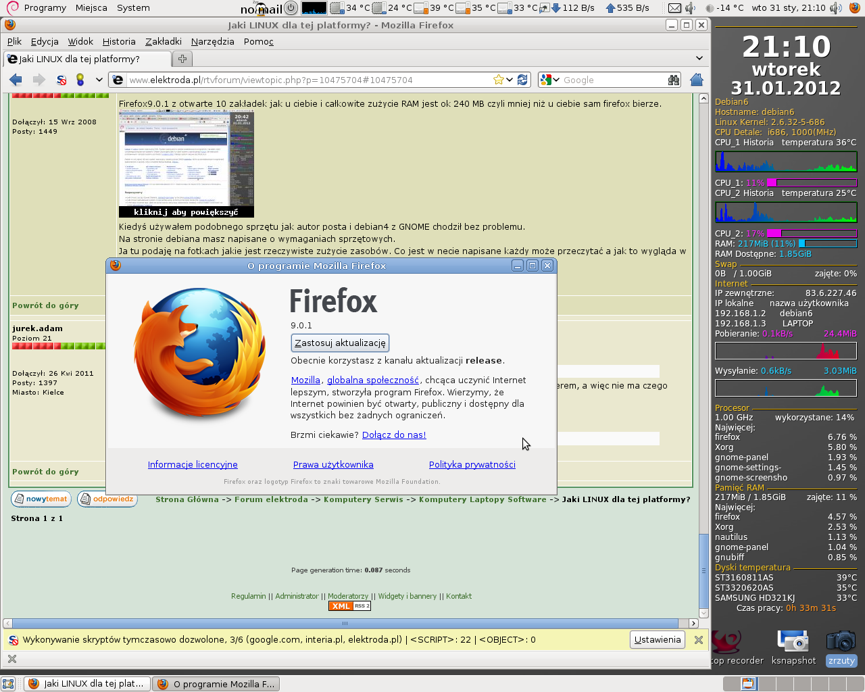Open the Edycja menu

tap(45, 41)
